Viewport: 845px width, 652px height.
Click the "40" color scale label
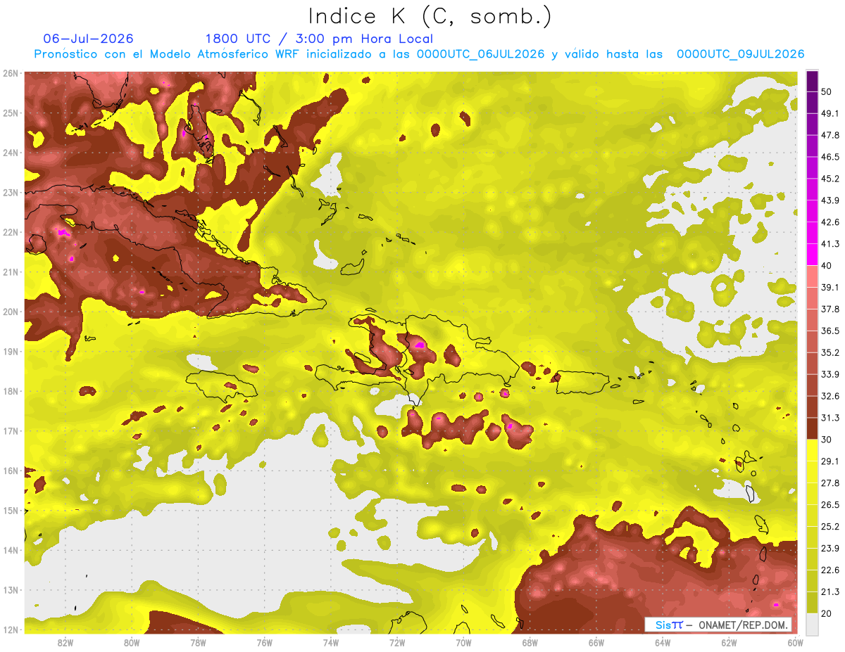[x=827, y=266]
